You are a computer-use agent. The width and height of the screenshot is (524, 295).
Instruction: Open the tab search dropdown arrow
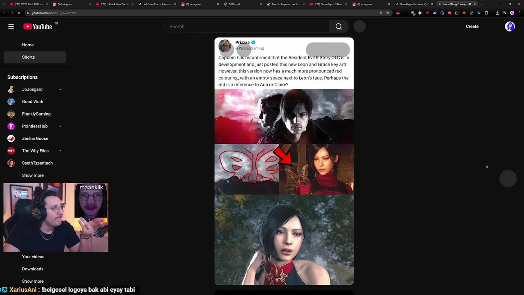[x=4, y=4]
